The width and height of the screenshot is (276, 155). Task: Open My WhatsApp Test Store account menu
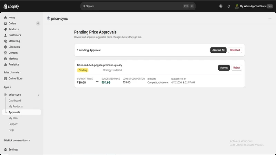click(x=254, y=6)
